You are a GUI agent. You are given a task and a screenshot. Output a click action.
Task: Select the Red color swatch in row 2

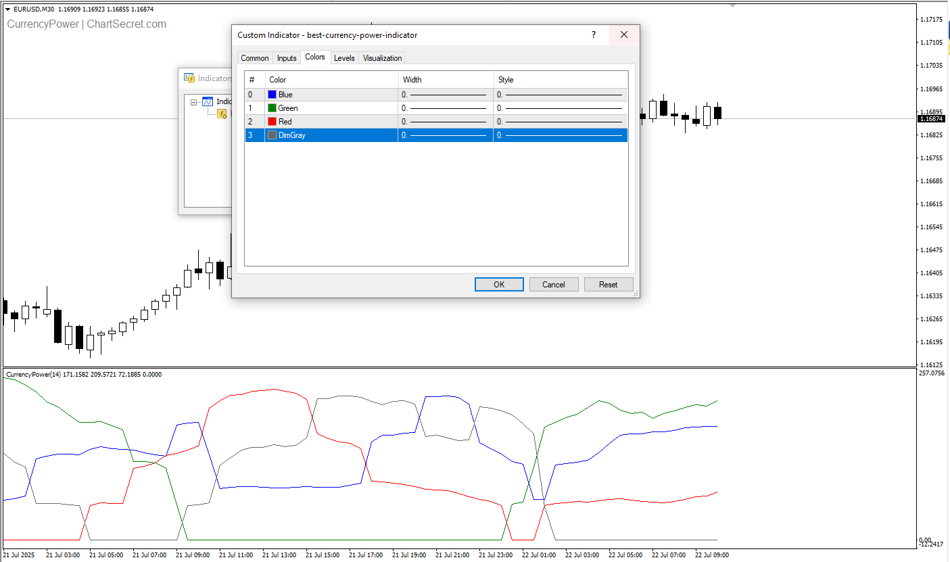click(272, 122)
